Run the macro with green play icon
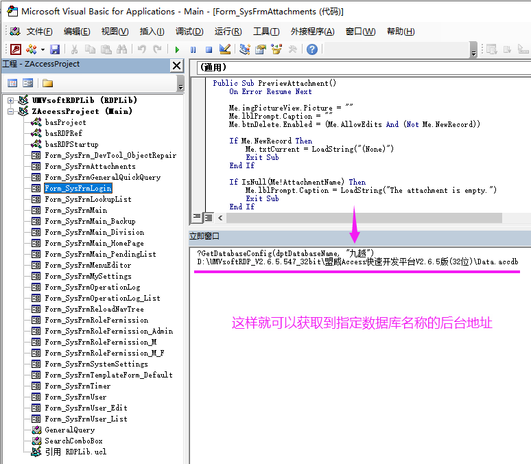The height and width of the screenshot is (464, 531). (x=177, y=50)
